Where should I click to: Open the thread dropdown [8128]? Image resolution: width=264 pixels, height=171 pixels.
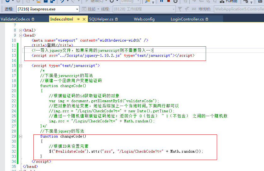pyautogui.click(x=144, y=9)
